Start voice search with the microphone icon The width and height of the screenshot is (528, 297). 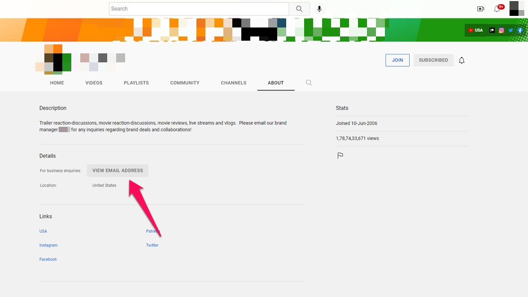(x=319, y=9)
